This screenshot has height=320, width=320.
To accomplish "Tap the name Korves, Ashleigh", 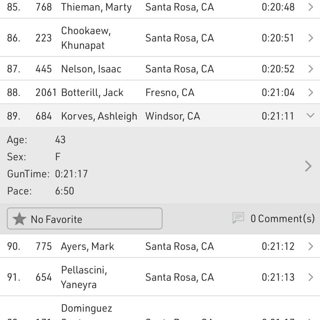I will coord(99,116).
